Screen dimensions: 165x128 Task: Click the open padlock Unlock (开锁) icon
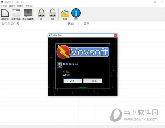[x=52, y=13]
